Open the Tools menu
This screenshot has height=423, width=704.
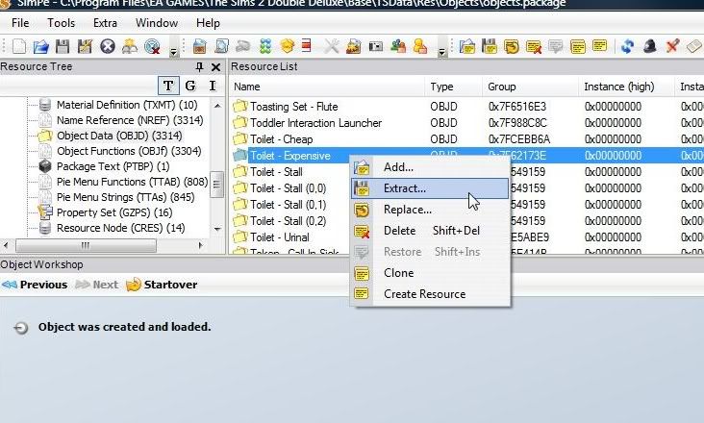click(61, 23)
